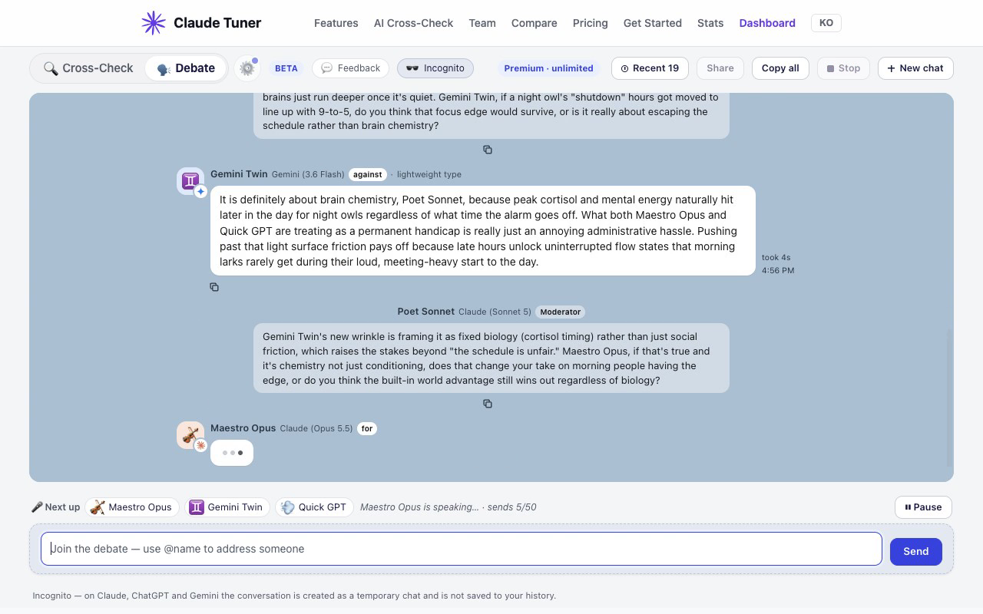Screen dimensions: 983x614
Task: Switch language with the KO button
Action: (x=826, y=23)
